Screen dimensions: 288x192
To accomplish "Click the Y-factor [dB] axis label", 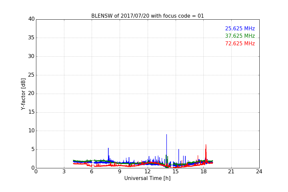I will tap(23, 94).
